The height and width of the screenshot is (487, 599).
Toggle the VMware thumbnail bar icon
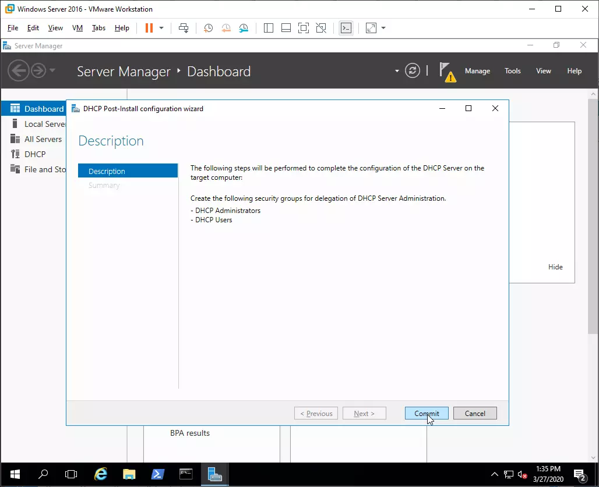click(x=286, y=28)
